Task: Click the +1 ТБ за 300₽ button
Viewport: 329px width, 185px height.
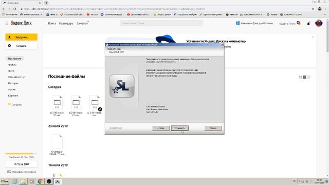Action: pyautogui.click(x=22, y=164)
